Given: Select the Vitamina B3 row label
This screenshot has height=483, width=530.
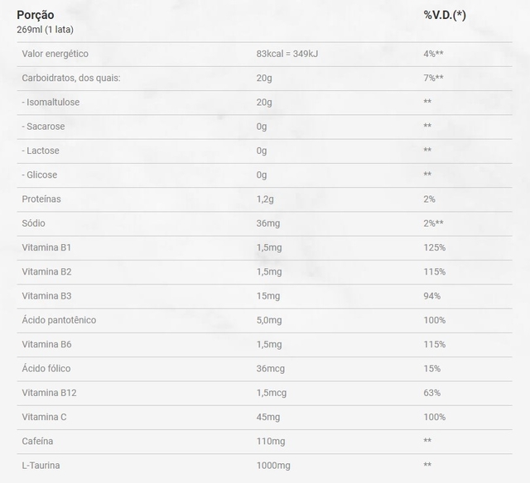Looking at the screenshot, I should [46, 296].
